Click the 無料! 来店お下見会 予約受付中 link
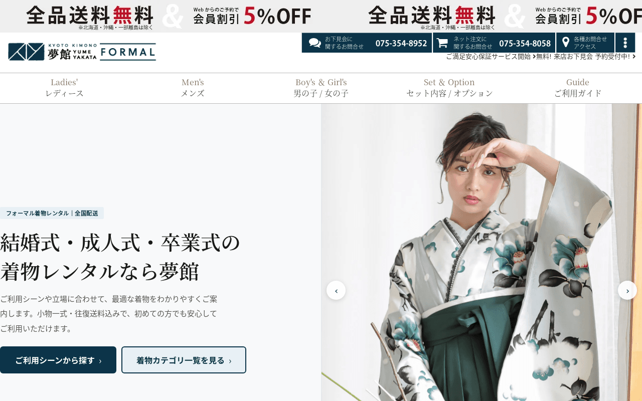This screenshot has height=401, width=642. 583,57
